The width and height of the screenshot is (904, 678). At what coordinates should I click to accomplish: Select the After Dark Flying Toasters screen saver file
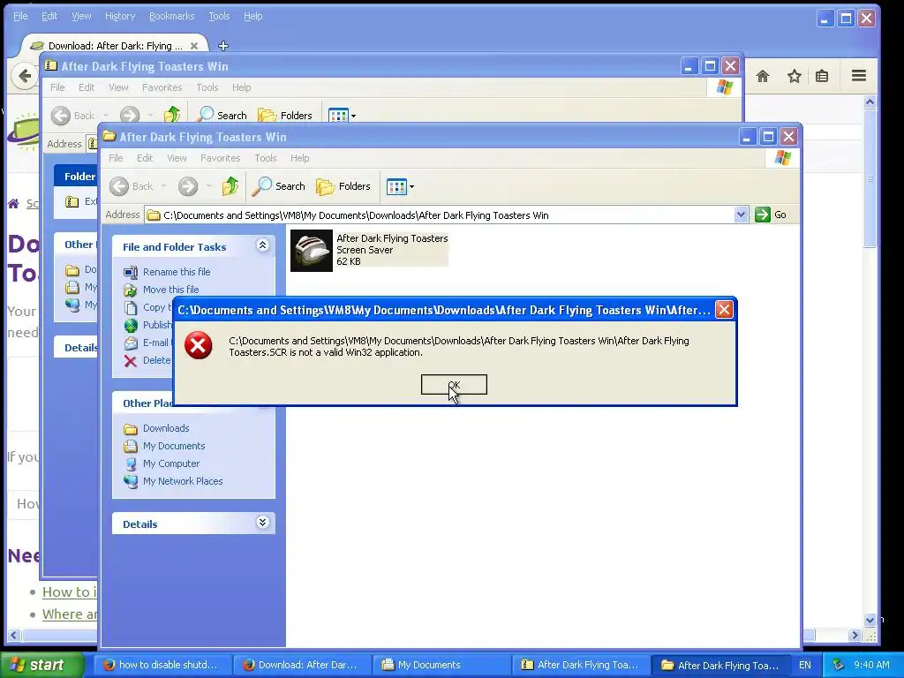coord(369,250)
